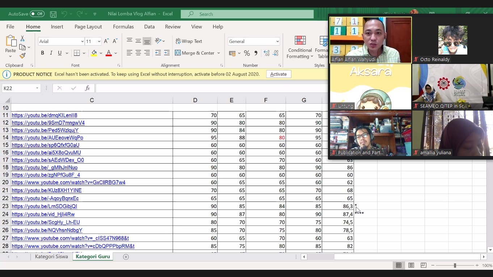
Task: Switch to the Formulas ribbon tab
Action: point(123,26)
